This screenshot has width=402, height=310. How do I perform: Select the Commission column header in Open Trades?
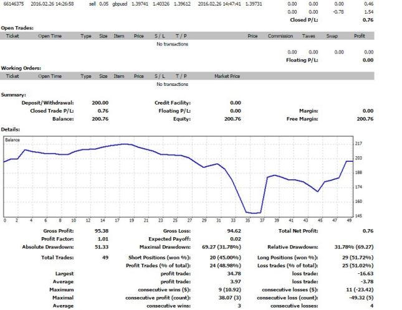pyautogui.click(x=280, y=36)
